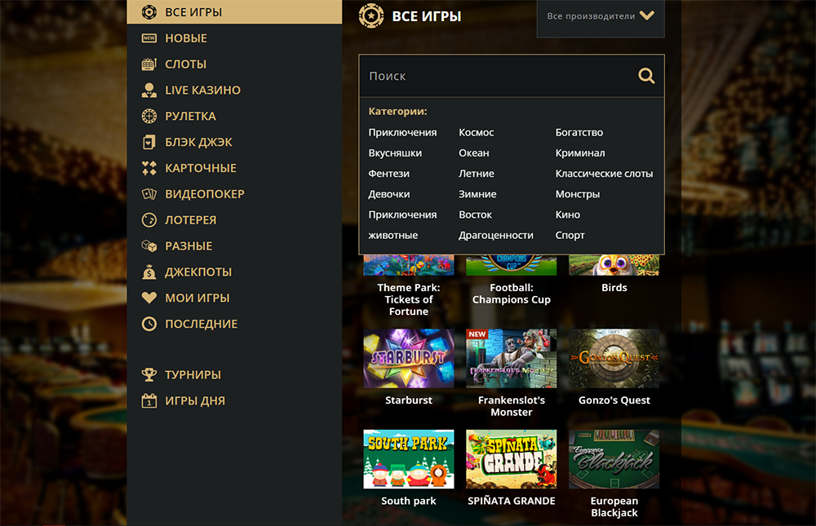Open the Классические слоты category
Screen dimensions: 816x526
click(606, 173)
